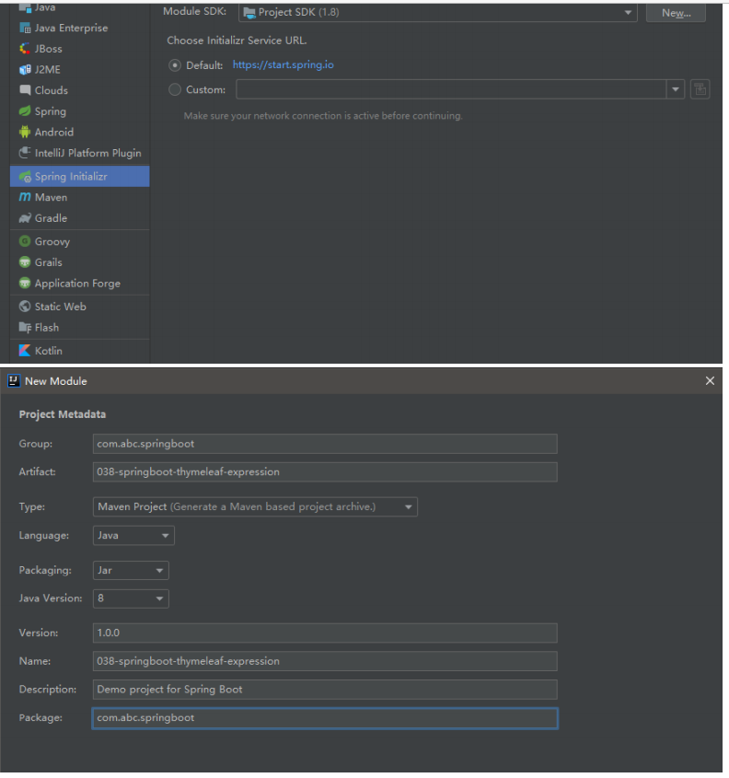Click the Gradle elephant icon

25,218
